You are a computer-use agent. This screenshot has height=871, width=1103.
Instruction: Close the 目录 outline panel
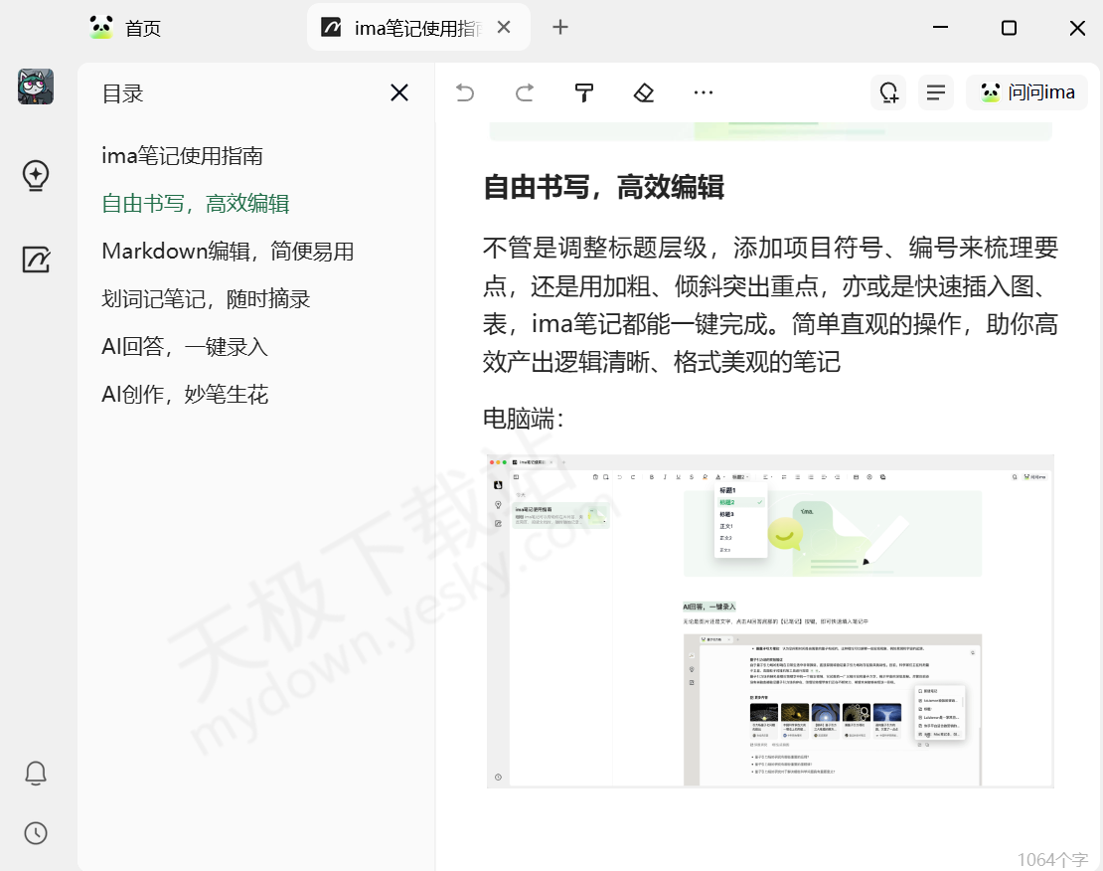coord(399,93)
